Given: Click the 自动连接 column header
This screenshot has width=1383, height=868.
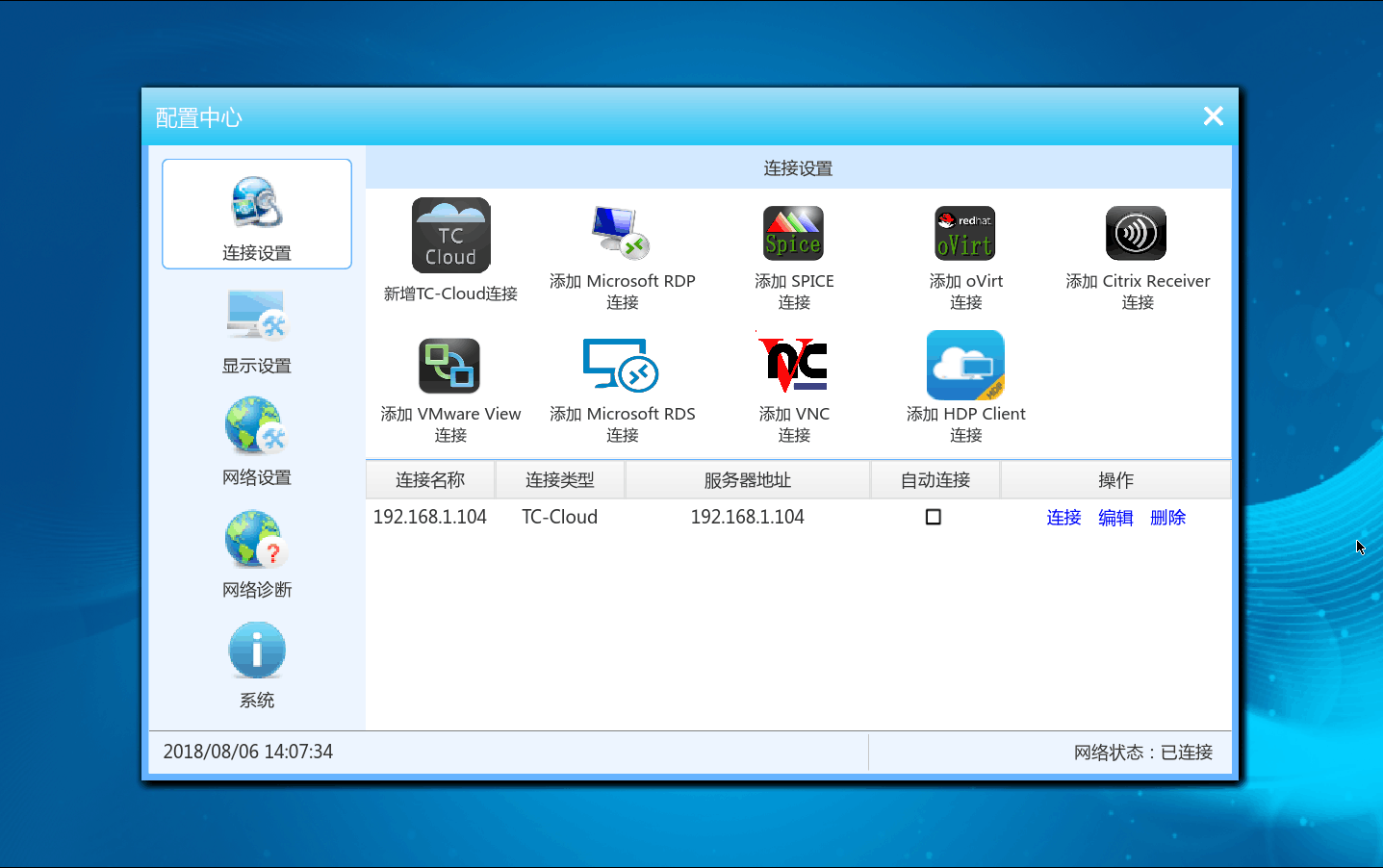Looking at the screenshot, I should pyautogui.click(x=935, y=480).
